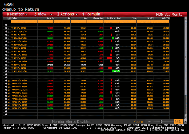Open orange chart icon for PDVSA 8 11/17
The image size is (189, 134).
pos(9,87)
